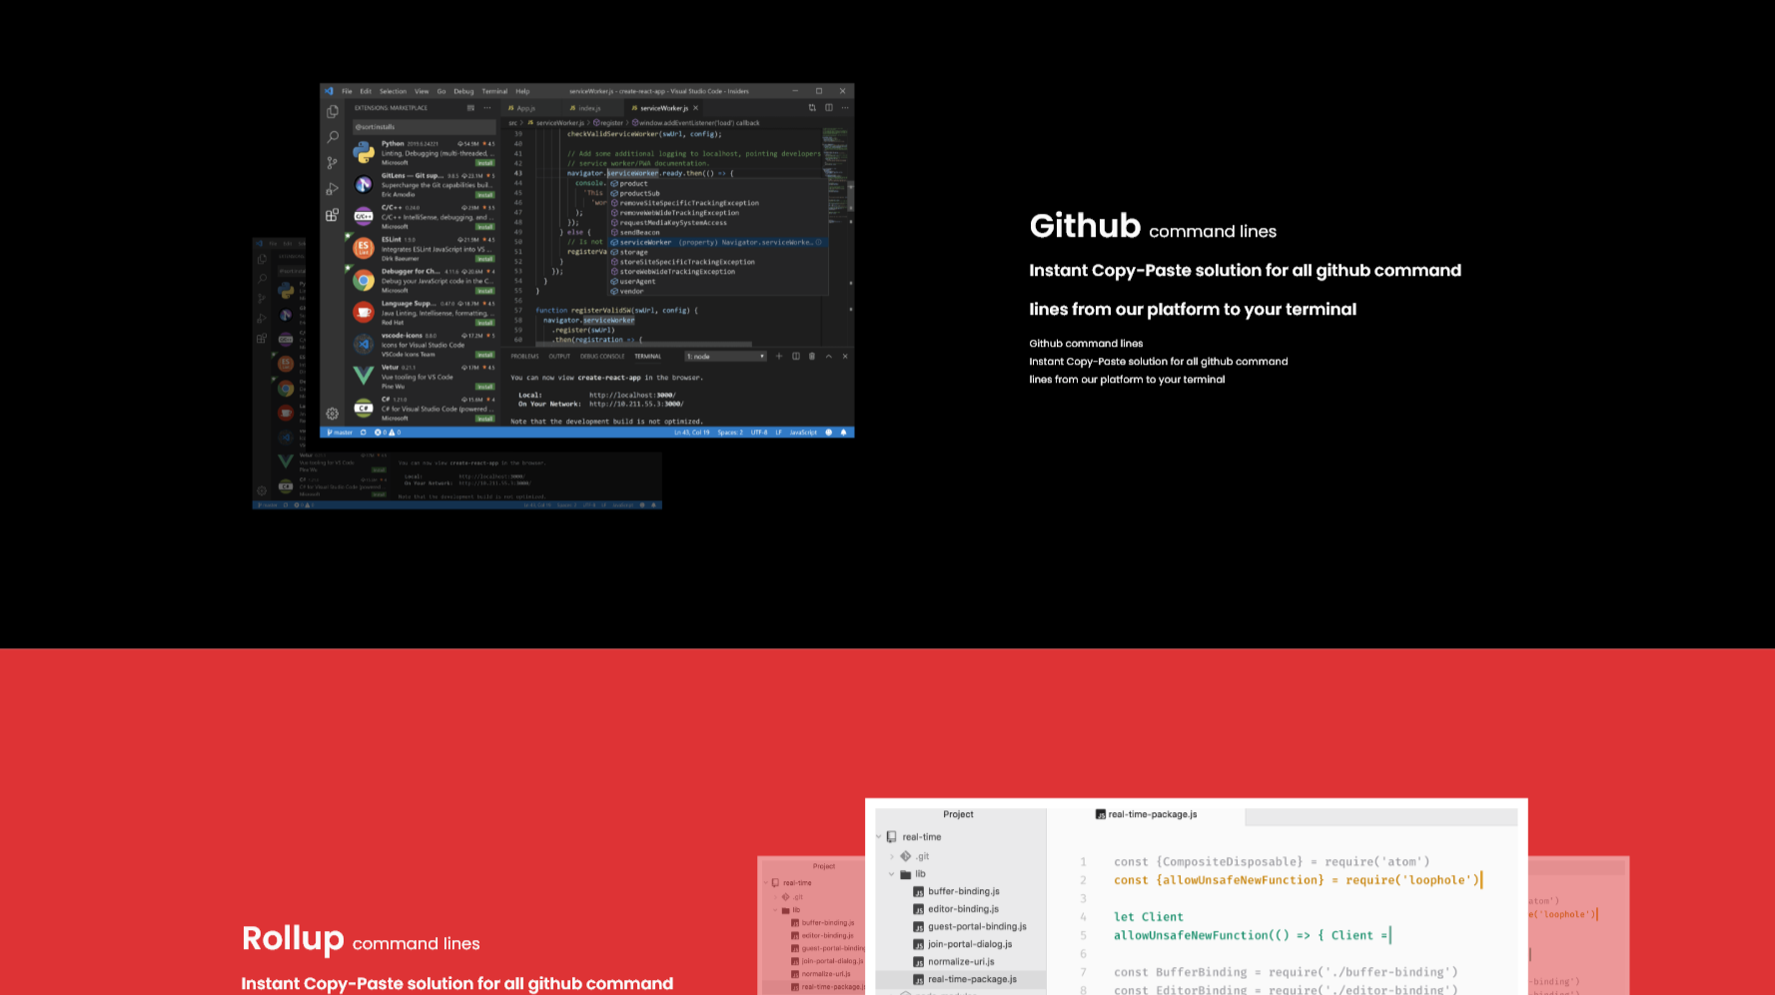
Task: Expand the .git folder in Atom tree
Action: (892, 856)
